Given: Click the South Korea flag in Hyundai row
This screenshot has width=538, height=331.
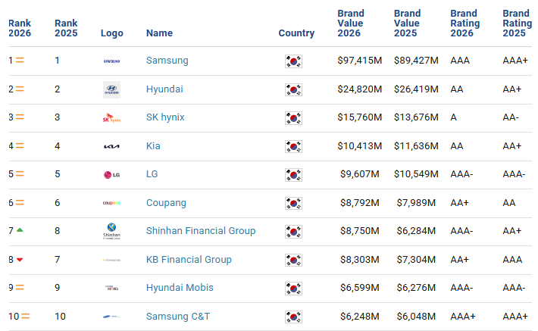Looking at the screenshot, I should point(294,90).
